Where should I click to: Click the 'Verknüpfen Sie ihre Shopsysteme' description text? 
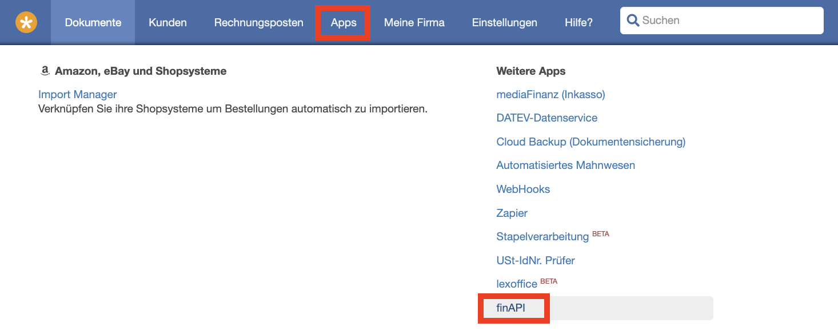pos(233,108)
